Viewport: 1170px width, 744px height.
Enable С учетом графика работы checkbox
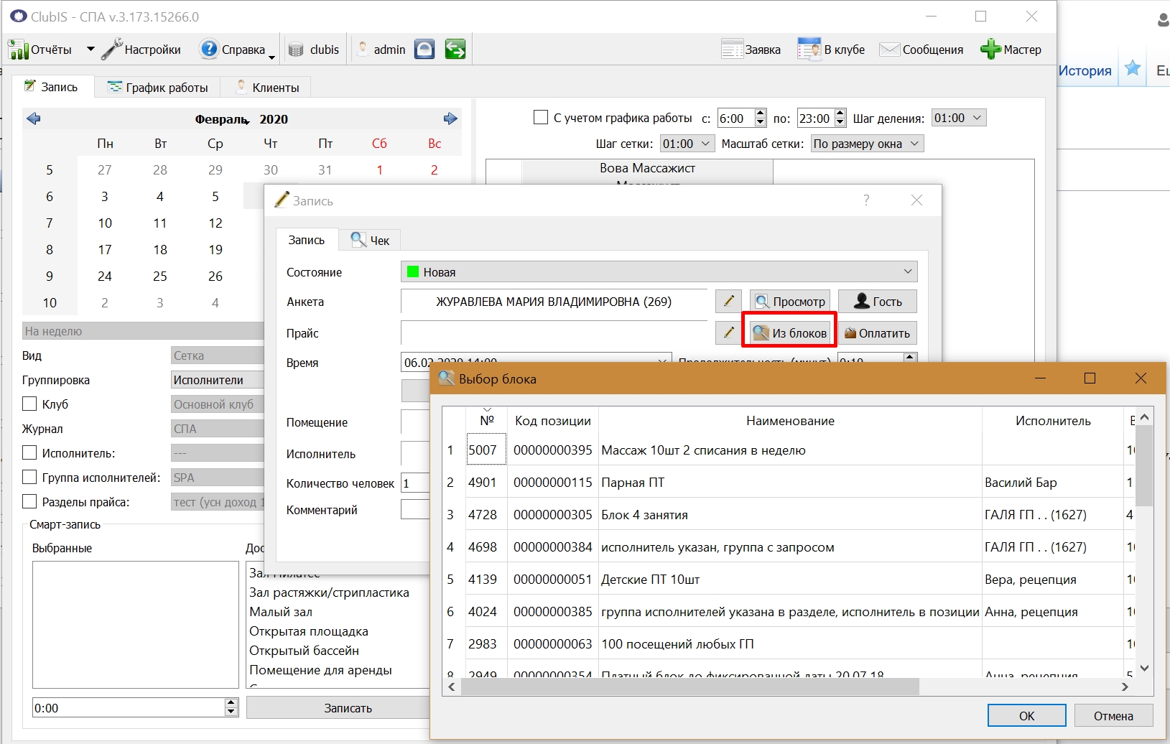541,117
